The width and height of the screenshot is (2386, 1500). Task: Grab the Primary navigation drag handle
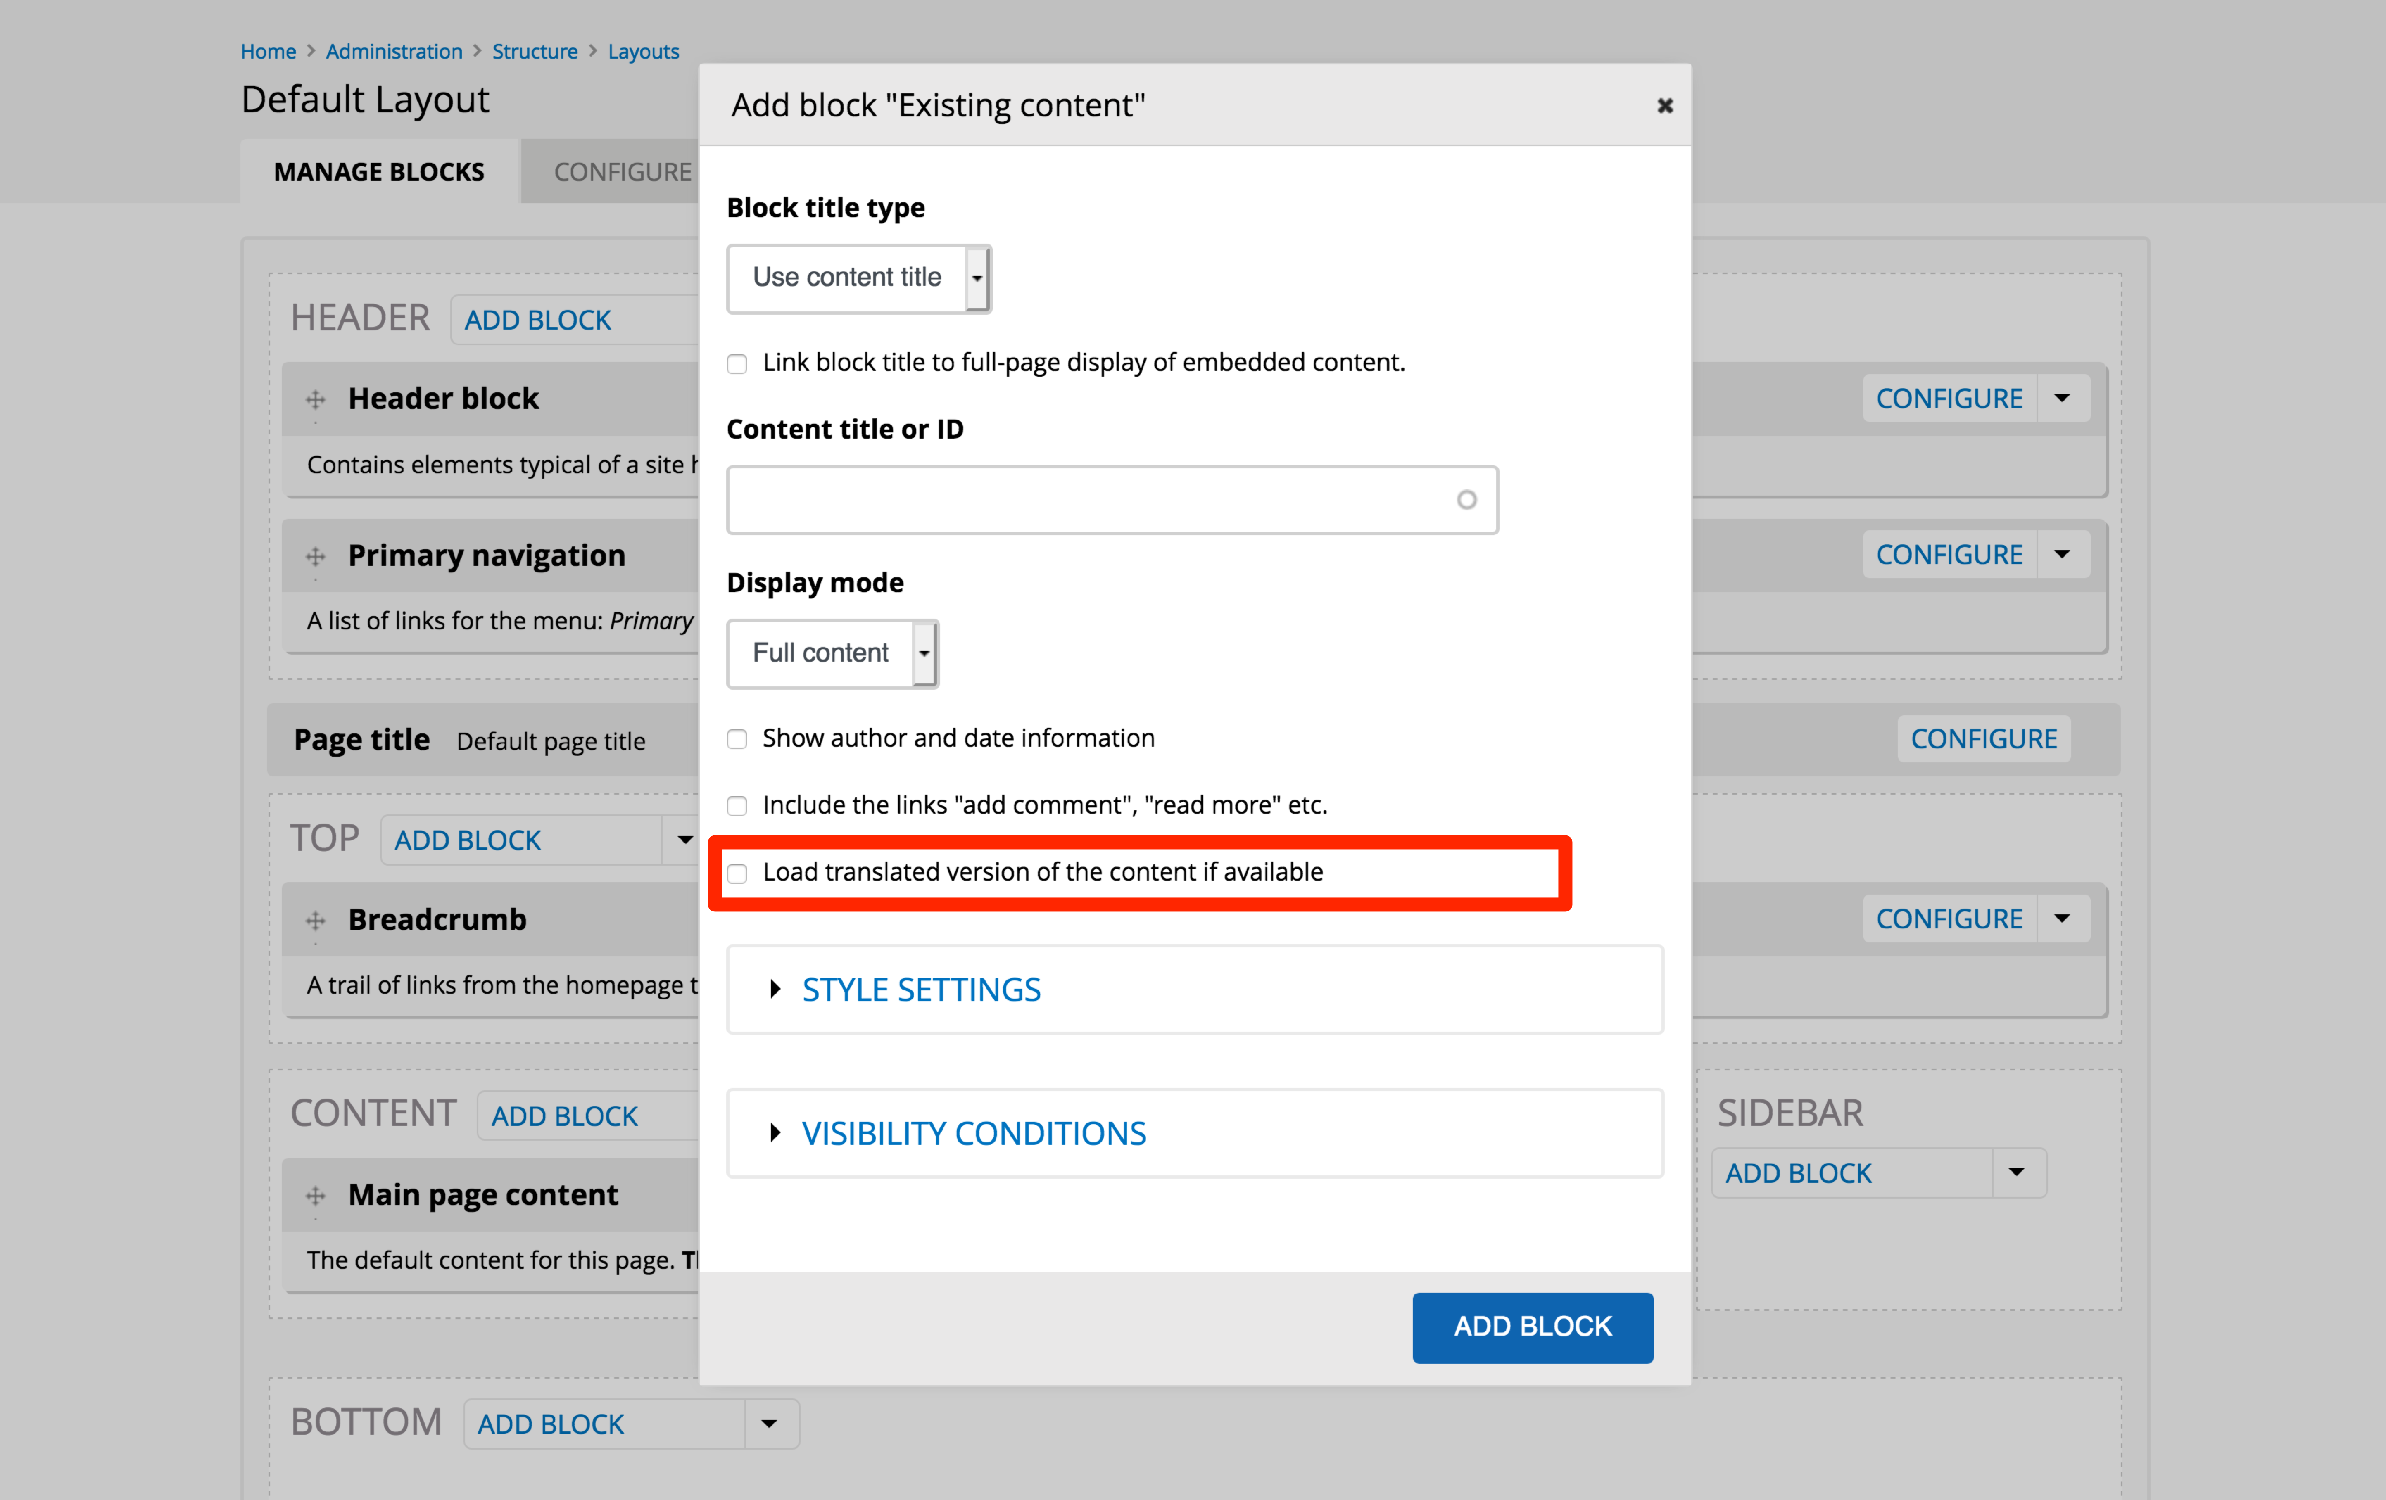tap(316, 556)
